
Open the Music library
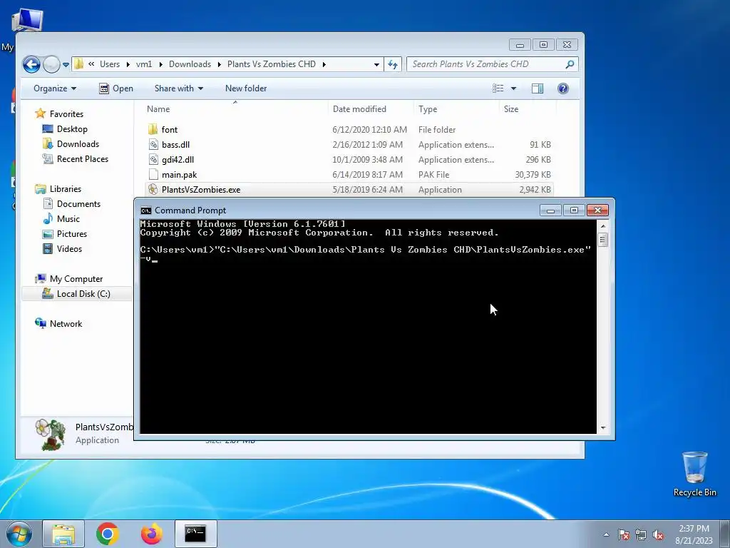pyautogui.click(x=68, y=218)
